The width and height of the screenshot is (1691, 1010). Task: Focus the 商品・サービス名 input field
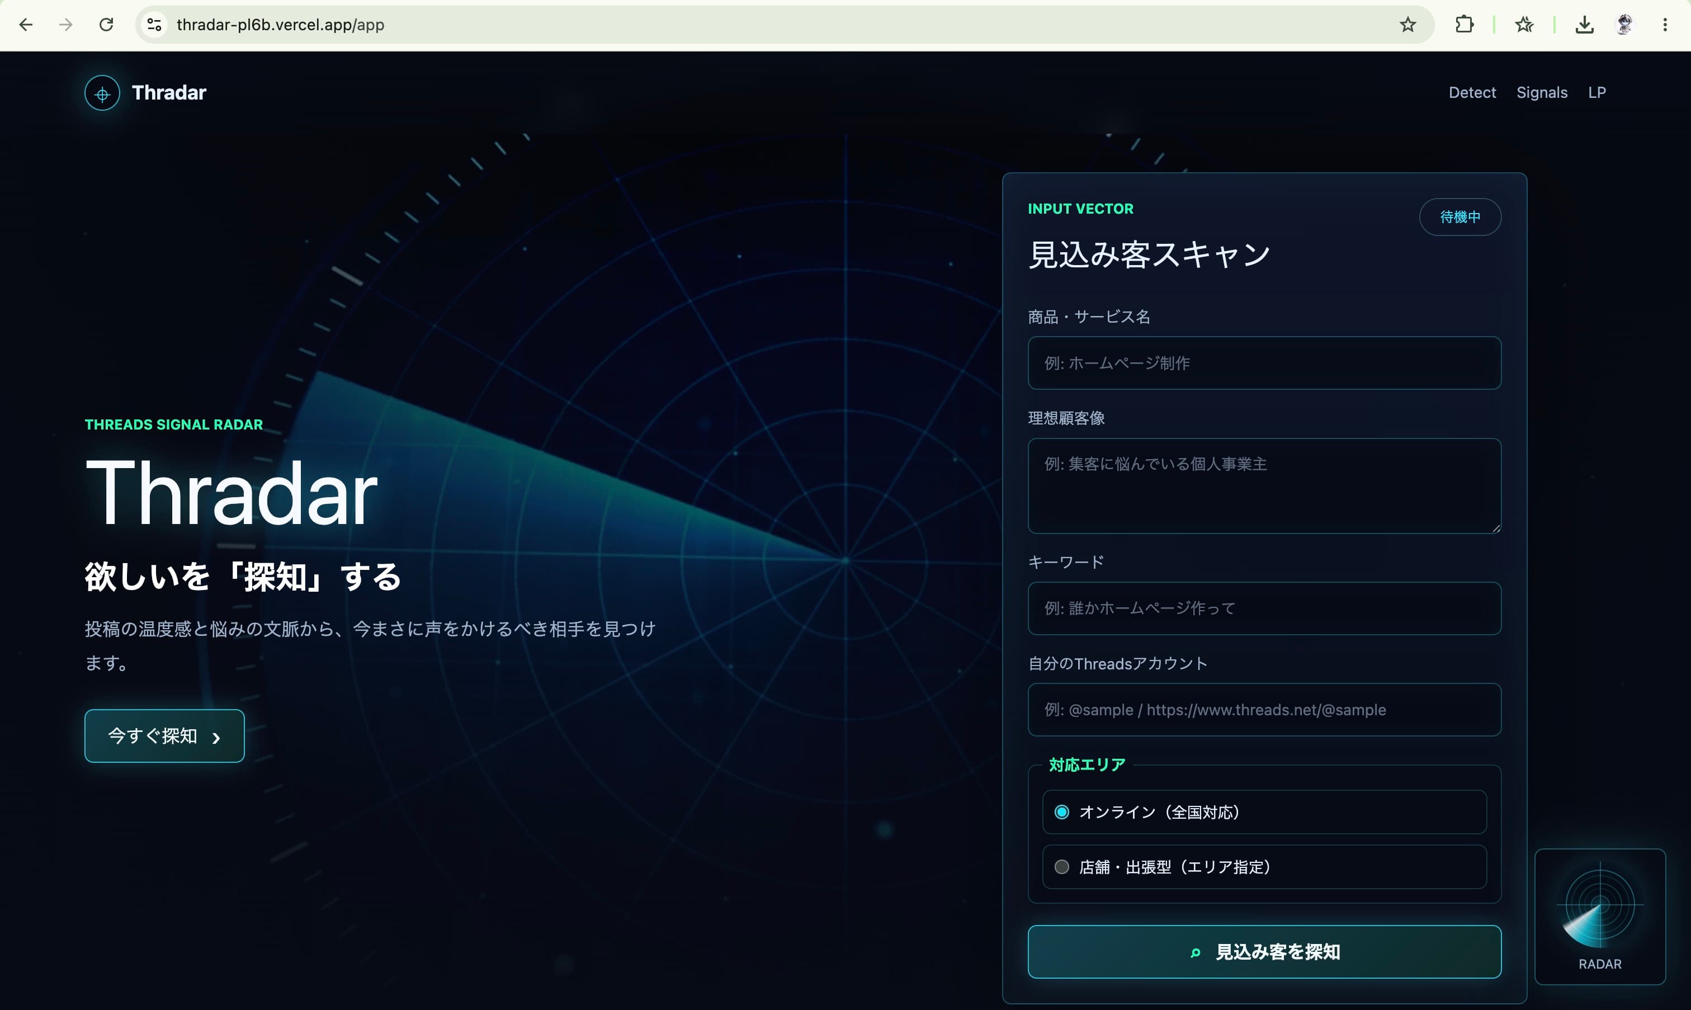pyautogui.click(x=1264, y=363)
